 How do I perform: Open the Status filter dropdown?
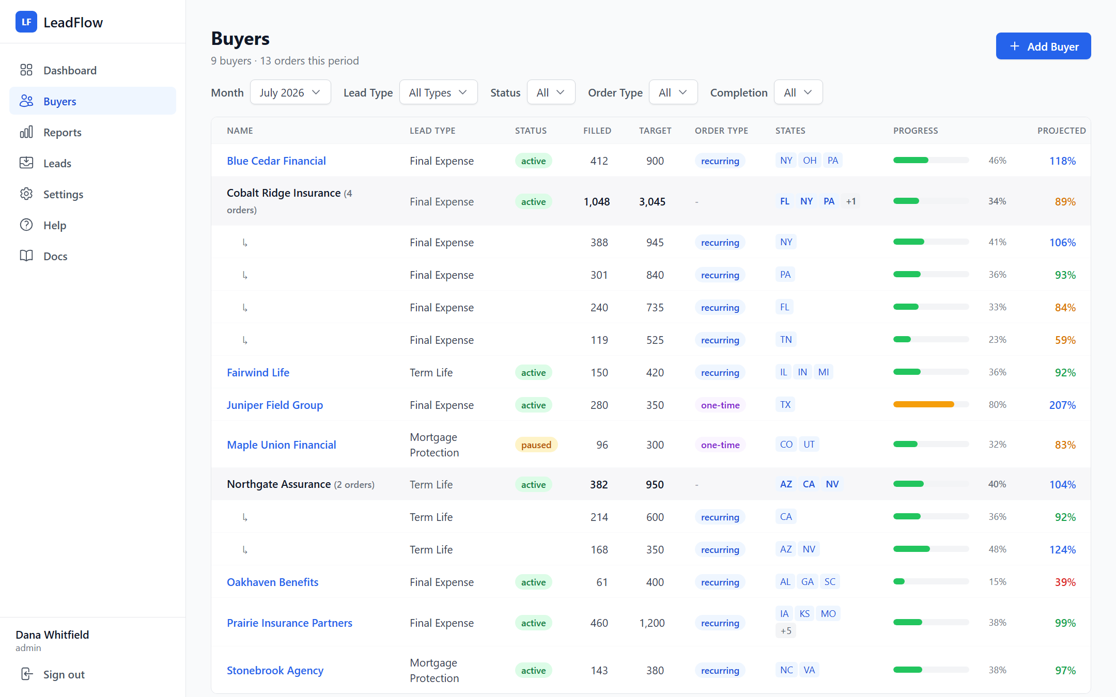tap(551, 92)
